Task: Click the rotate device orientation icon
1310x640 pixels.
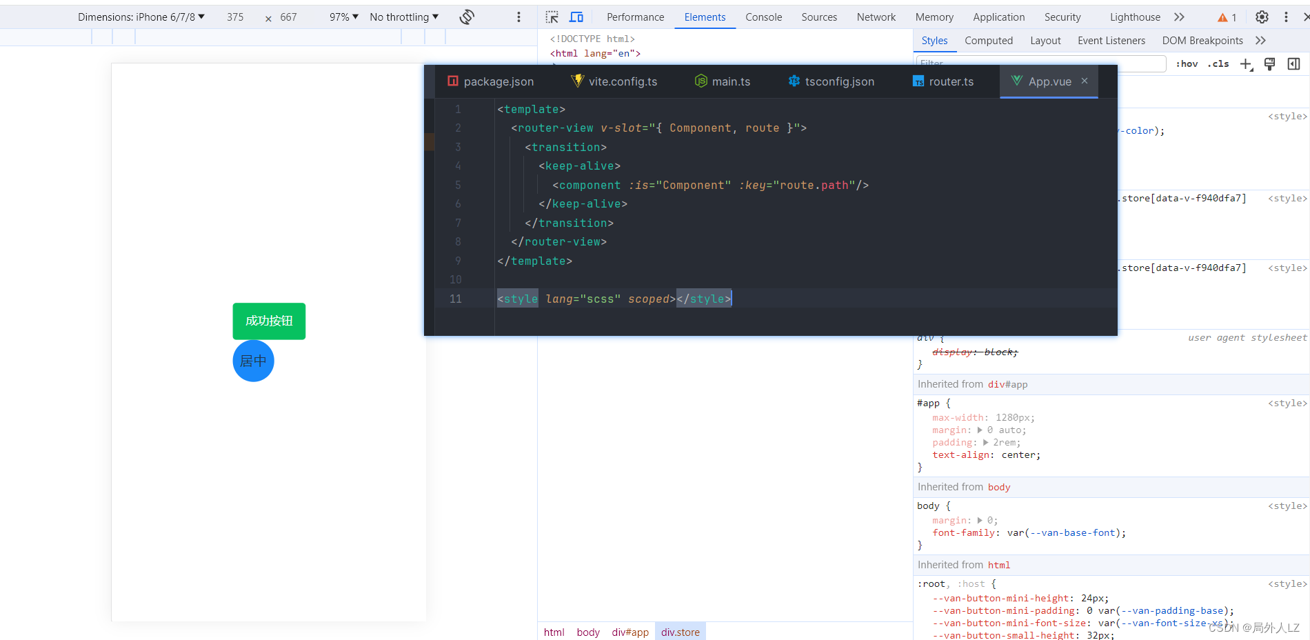Action: point(467,17)
